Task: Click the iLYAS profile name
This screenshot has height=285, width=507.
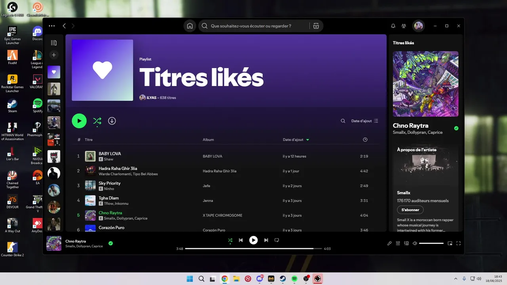Action: click(x=151, y=97)
